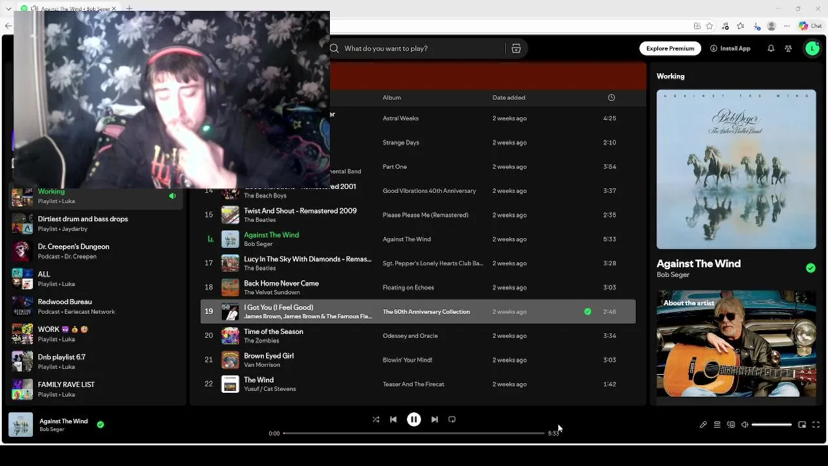Pause the current song

(x=414, y=419)
